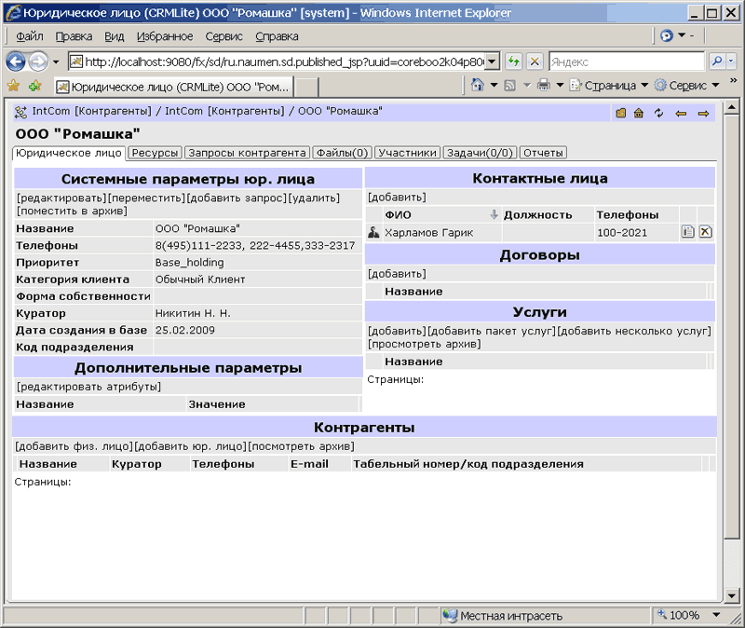Click the Яндекс search box

tap(626, 61)
